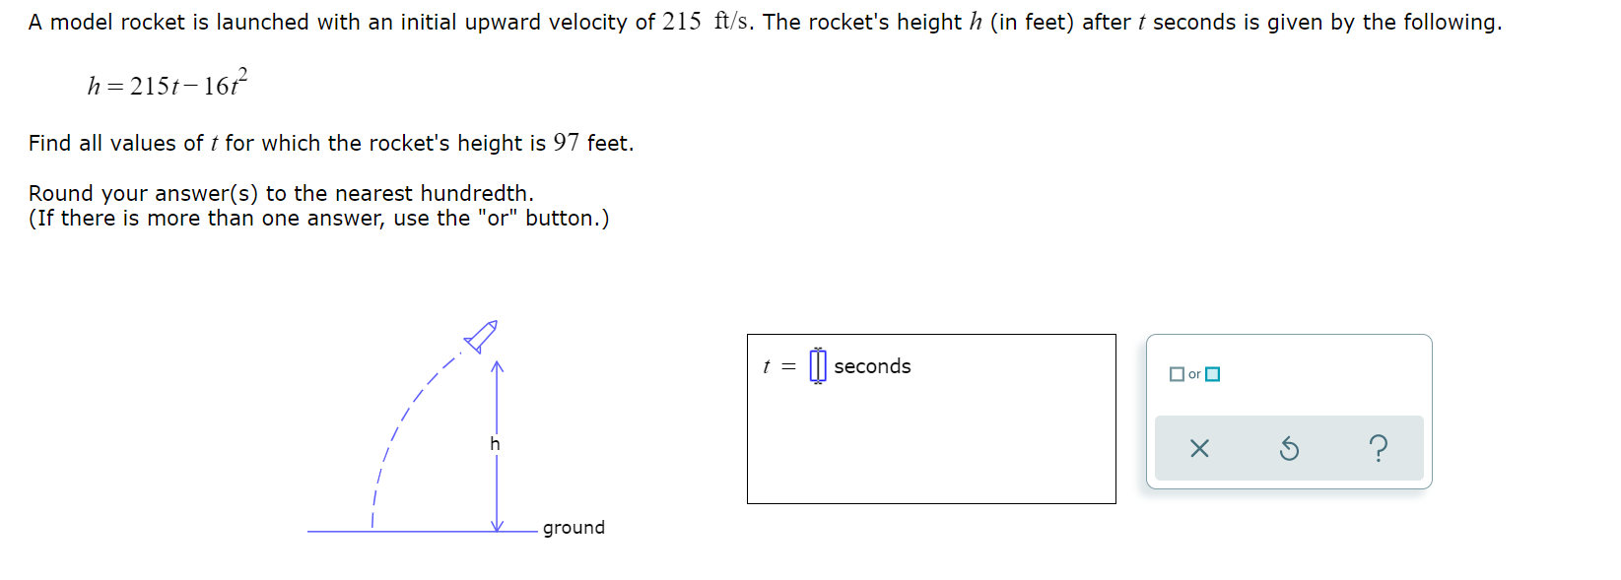Screen dimensions: 1621x580
Task: Place cursor in the t = answer input box
Action: click(815, 365)
